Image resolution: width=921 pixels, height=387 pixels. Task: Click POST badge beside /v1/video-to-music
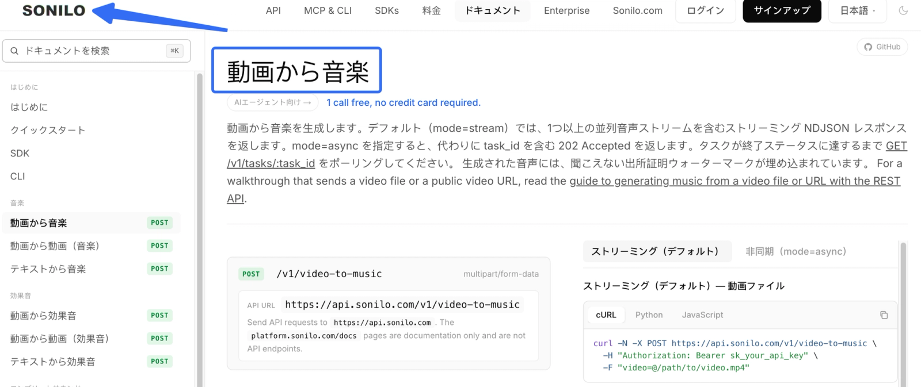click(251, 274)
